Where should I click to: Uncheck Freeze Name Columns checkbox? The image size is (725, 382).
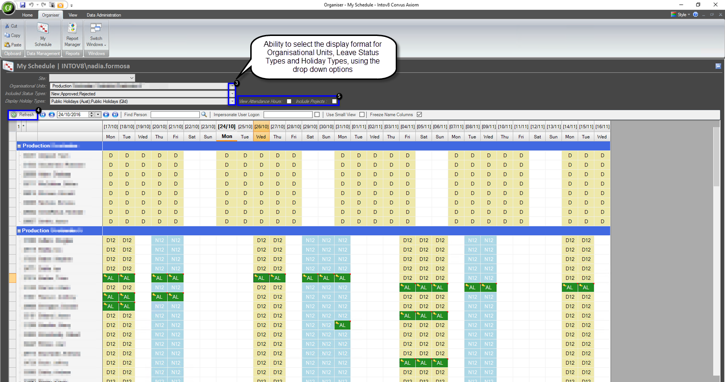[420, 114]
